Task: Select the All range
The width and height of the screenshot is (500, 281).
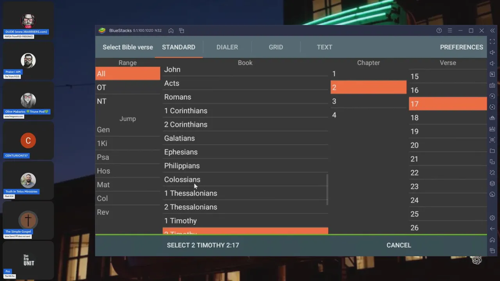Action: (128, 73)
